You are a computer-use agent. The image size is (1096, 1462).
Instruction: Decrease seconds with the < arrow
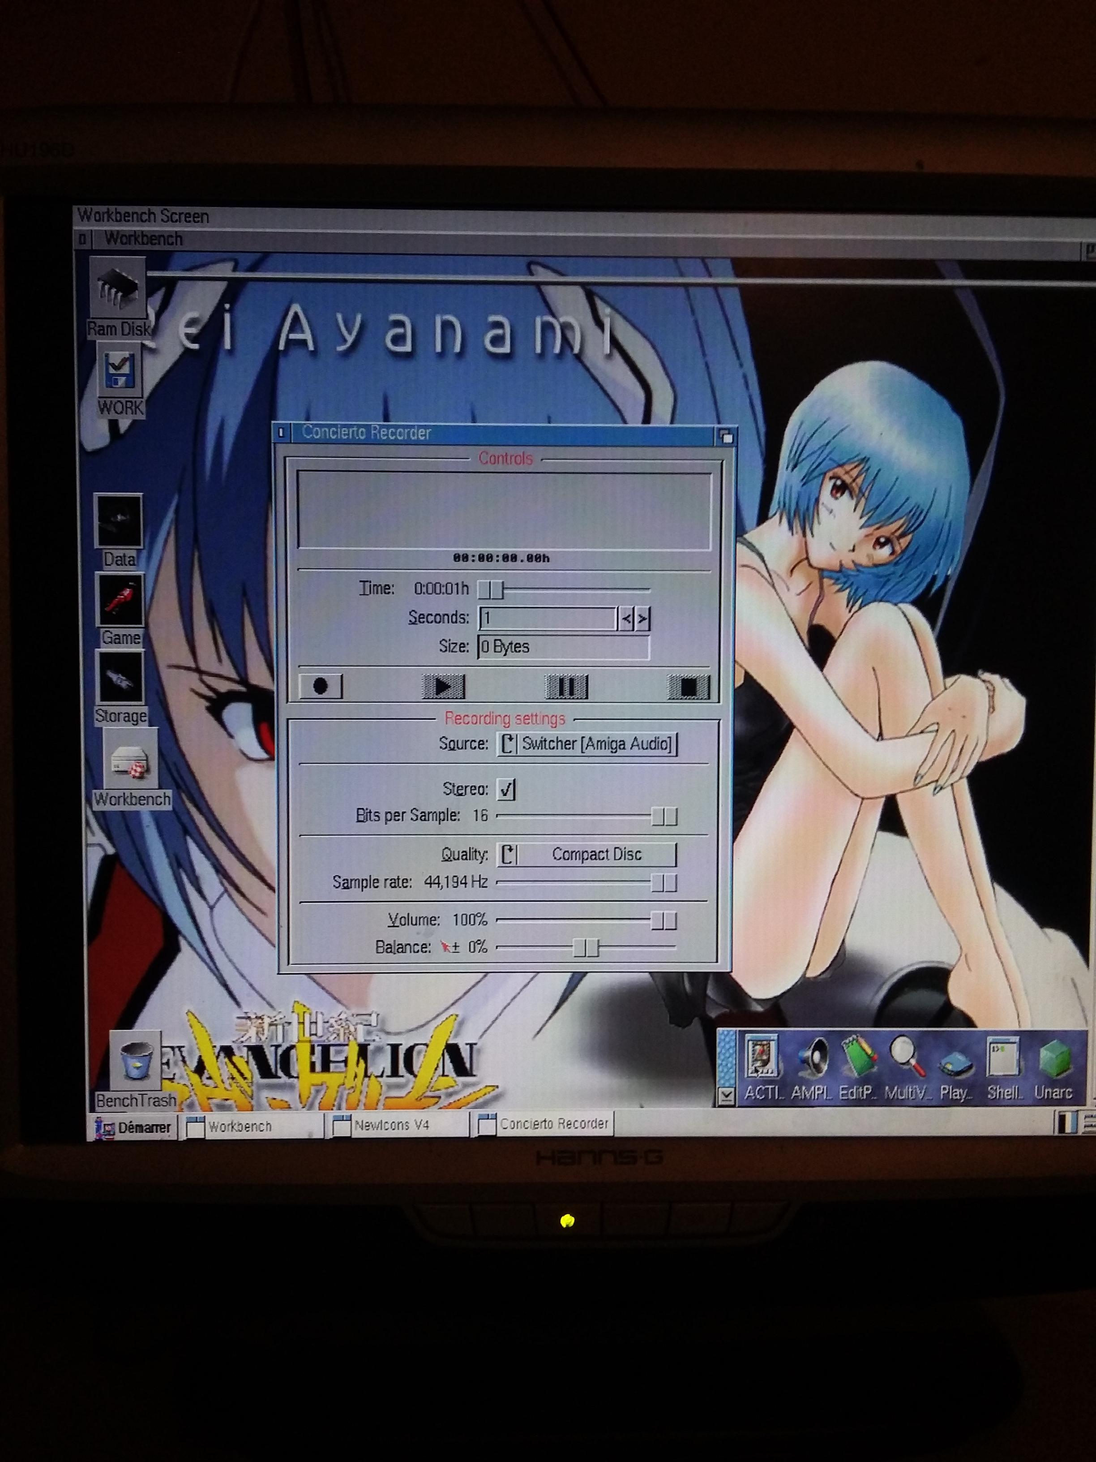click(x=626, y=619)
